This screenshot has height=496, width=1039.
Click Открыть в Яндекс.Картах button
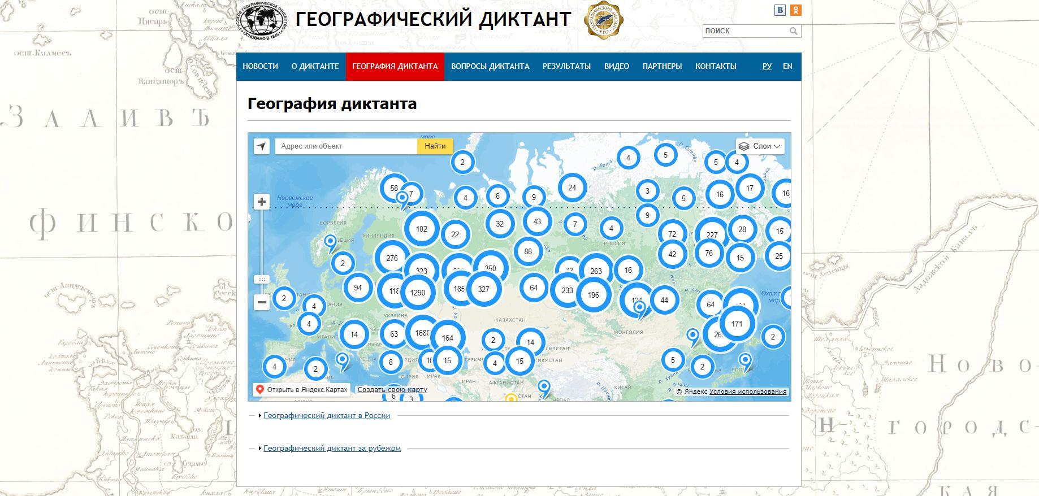pos(302,390)
